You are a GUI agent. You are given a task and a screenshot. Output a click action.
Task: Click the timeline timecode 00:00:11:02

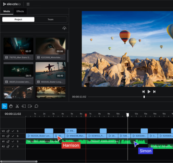[x=13, y=114]
